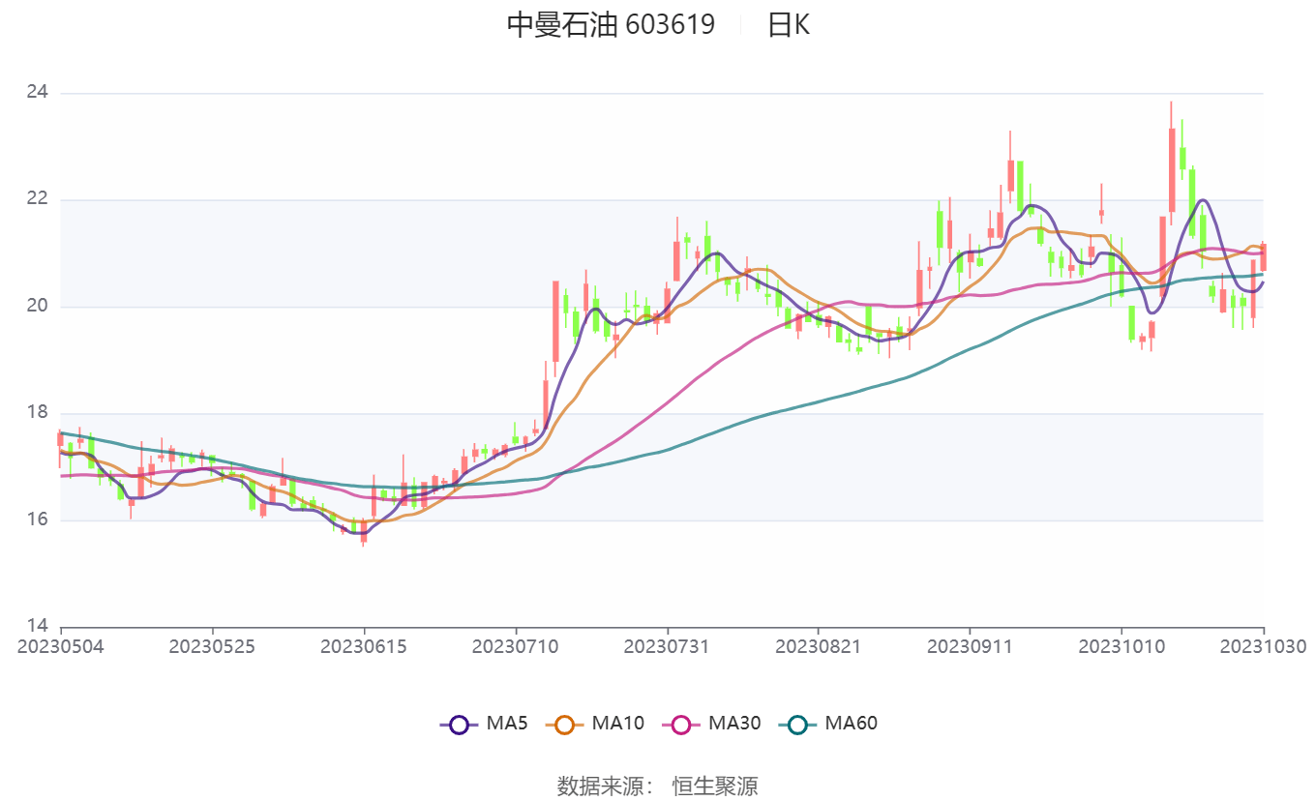The image size is (1316, 801).
Task: Click y-axis value 24
Action: [37, 93]
